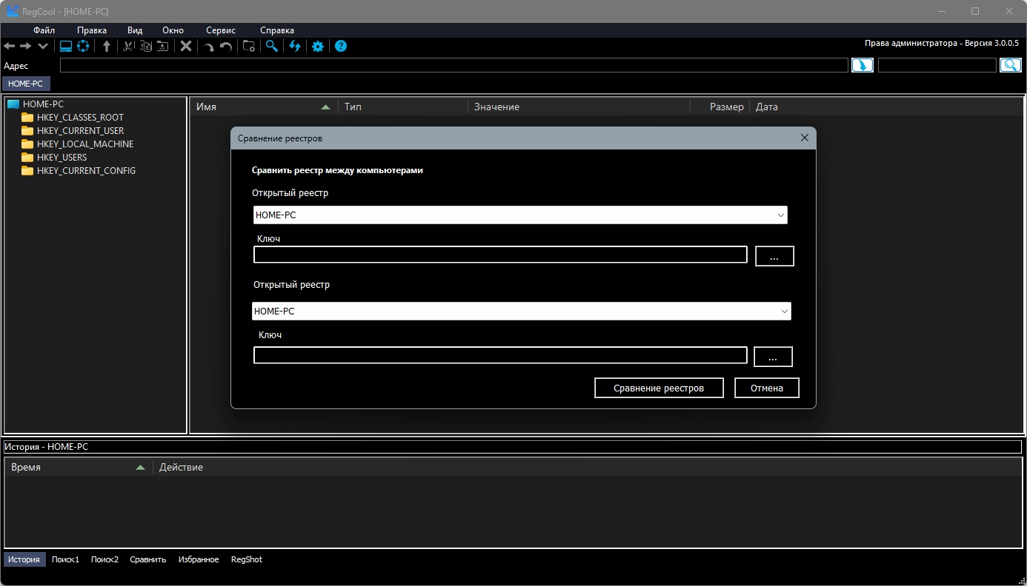1027x586 pixels.
Task: Open the Сервис menu
Action: [x=221, y=30]
